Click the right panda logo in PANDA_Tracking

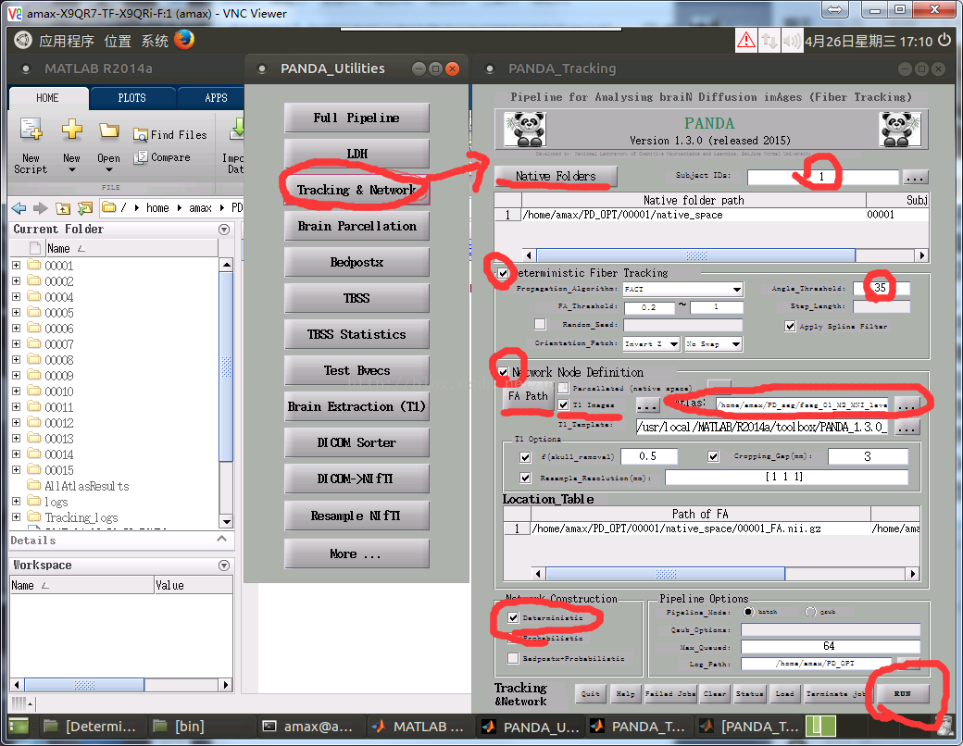[x=900, y=129]
